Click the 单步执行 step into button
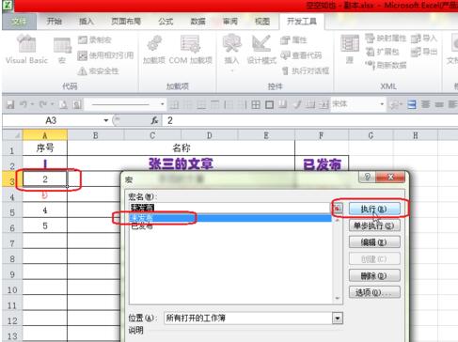 click(374, 225)
